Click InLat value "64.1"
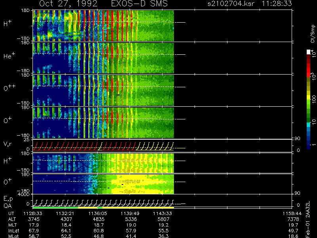Image resolution: width=317 pixels, height=238 pixels. pos(66,230)
